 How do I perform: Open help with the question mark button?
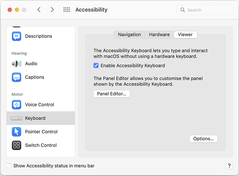point(229,165)
